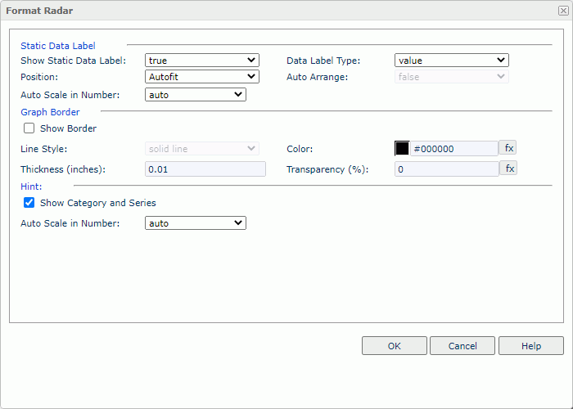Viewport: 573px width, 409px height.
Task: Click the black border color swatch
Action: click(402, 149)
